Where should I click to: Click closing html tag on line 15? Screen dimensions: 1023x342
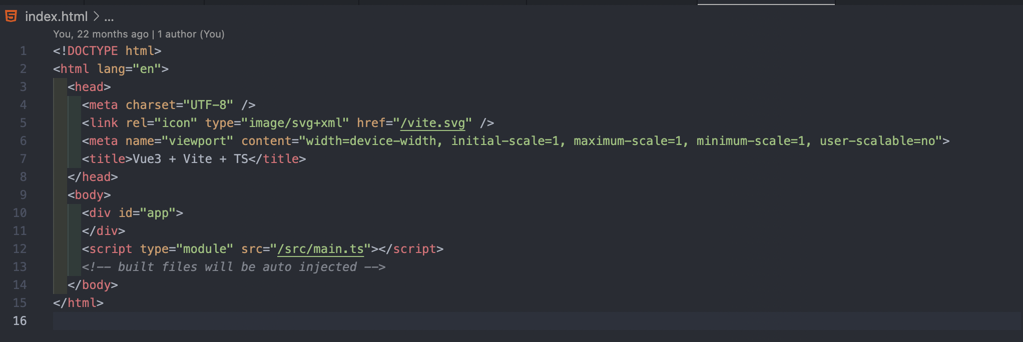pyautogui.click(x=78, y=303)
